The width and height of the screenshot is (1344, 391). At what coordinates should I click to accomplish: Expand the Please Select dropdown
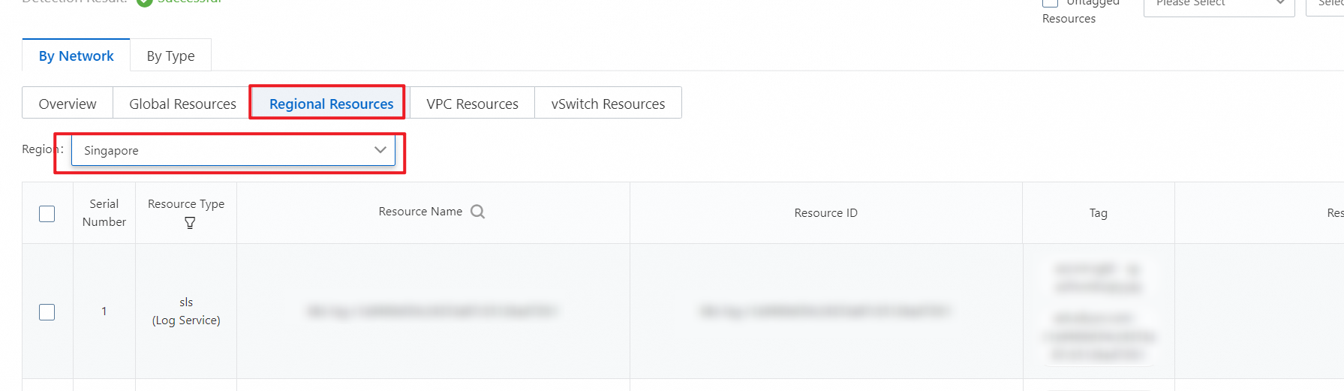pyautogui.click(x=1219, y=4)
